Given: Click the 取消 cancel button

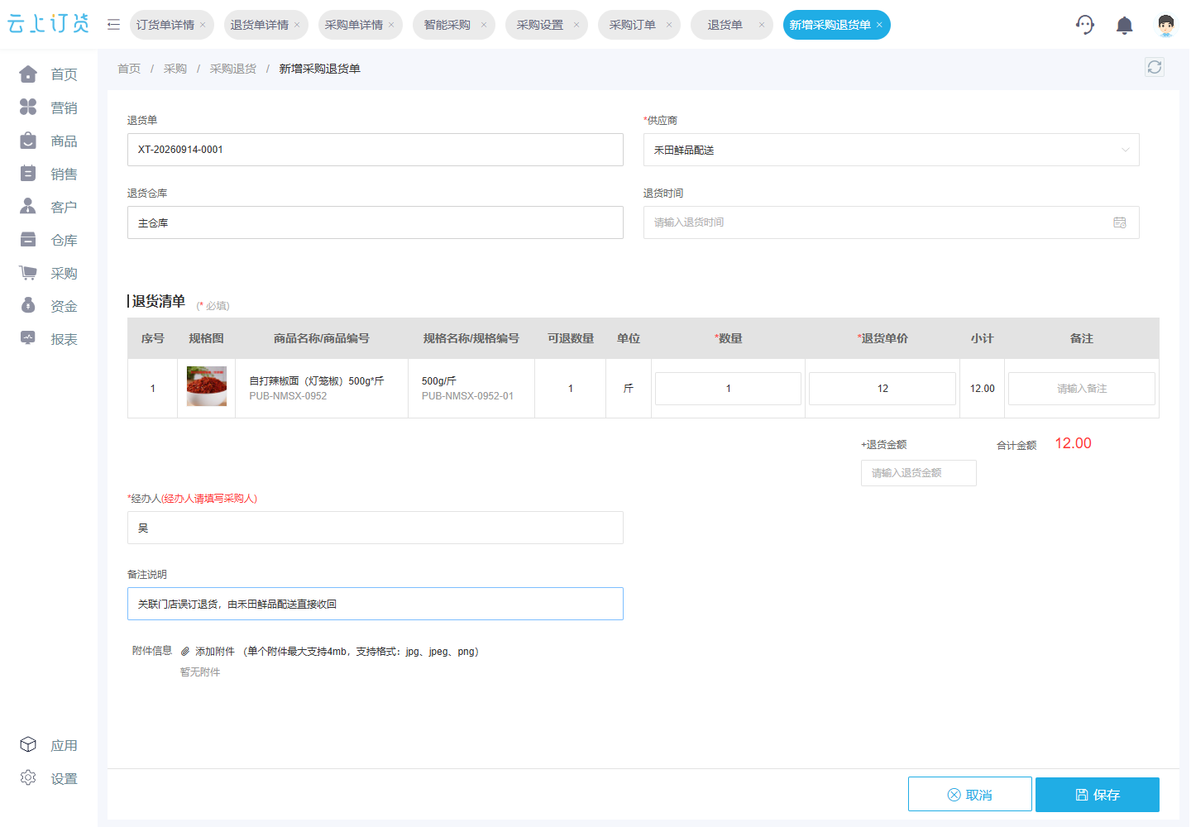Looking at the screenshot, I should point(969,795).
